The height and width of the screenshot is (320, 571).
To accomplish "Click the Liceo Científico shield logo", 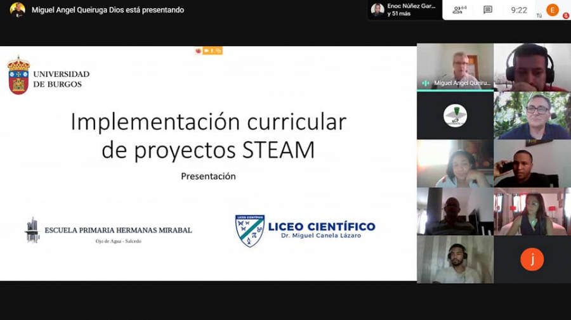I will point(249,230).
